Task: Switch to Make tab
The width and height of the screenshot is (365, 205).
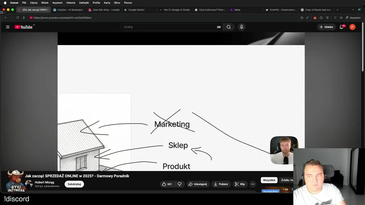Action: pos(245,10)
